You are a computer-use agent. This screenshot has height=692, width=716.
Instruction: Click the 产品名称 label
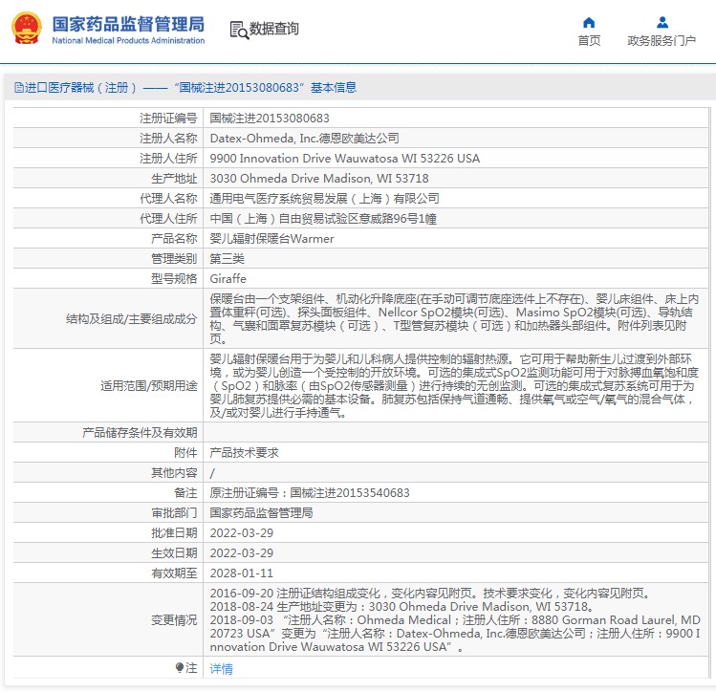(174, 239)
